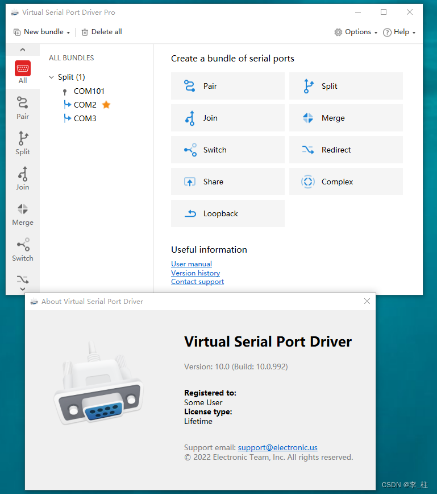437x494 pixels.
Task: Open the User manual link
Action: (x=192, y=264)
